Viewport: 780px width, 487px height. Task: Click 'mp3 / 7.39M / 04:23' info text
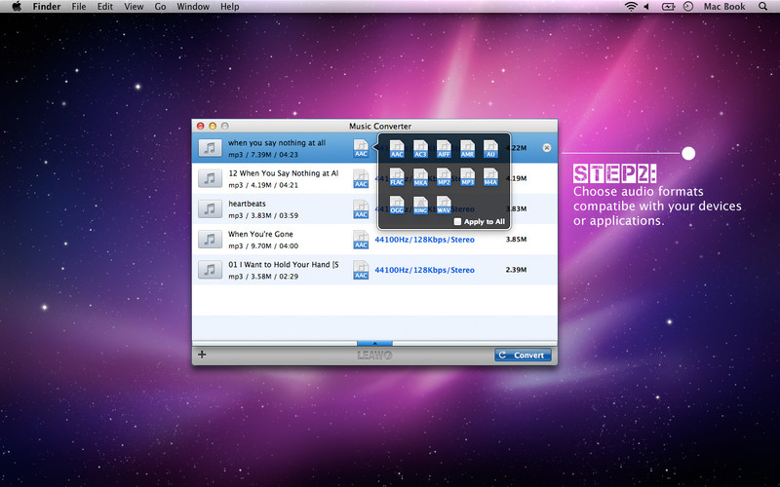(263, 155)
